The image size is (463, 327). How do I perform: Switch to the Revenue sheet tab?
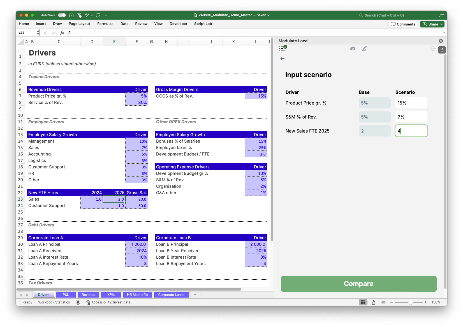pos(88,295)
